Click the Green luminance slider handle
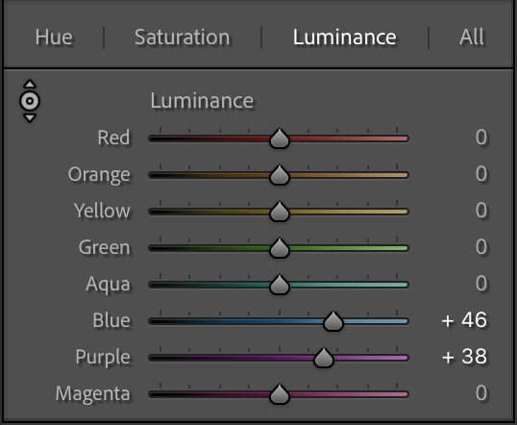Viewport: 517px width, 425px height. pos(280,248)
